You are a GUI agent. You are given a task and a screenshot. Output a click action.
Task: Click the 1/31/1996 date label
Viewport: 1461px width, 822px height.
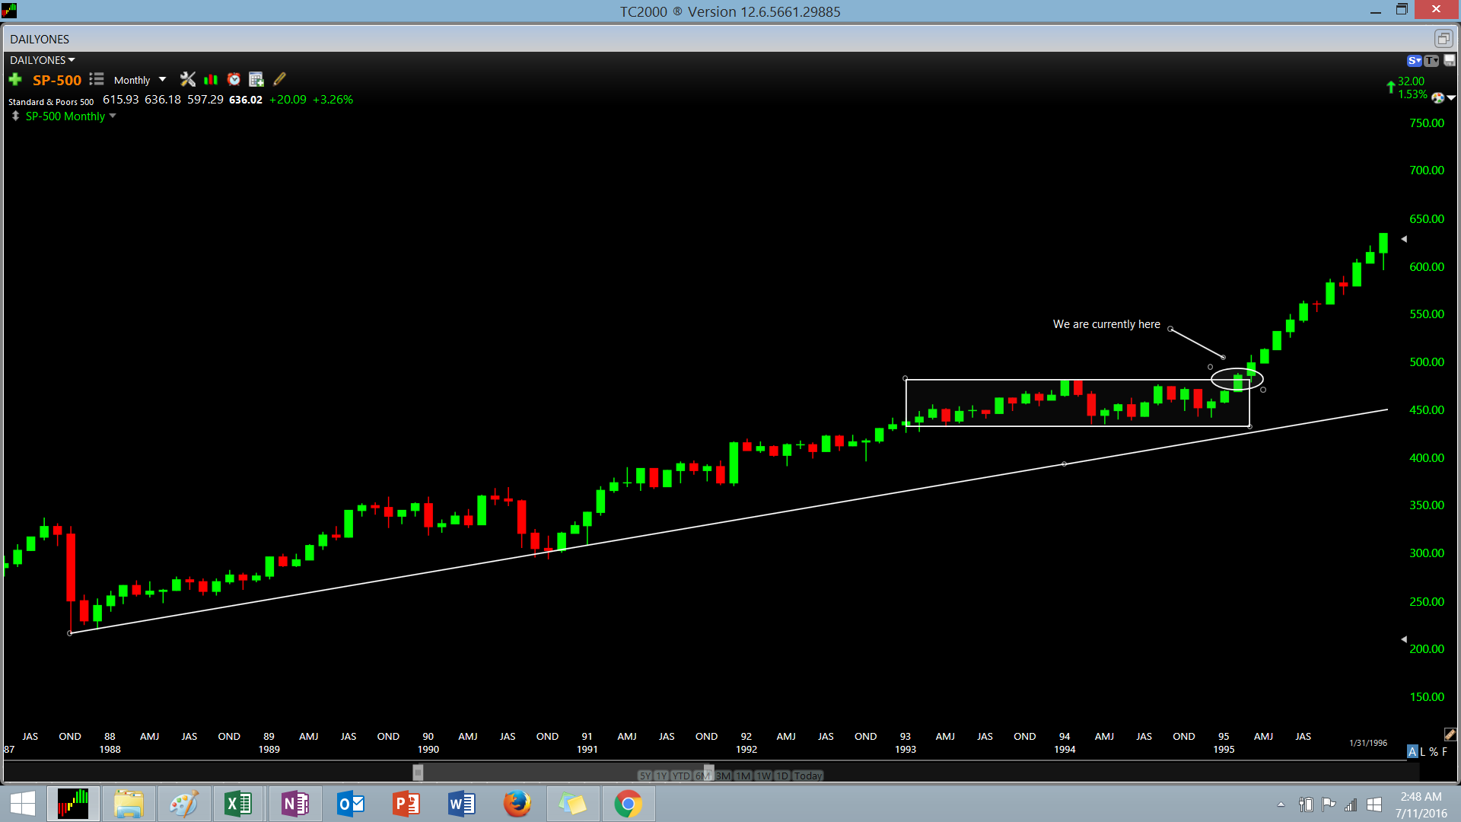point(1368,743)
